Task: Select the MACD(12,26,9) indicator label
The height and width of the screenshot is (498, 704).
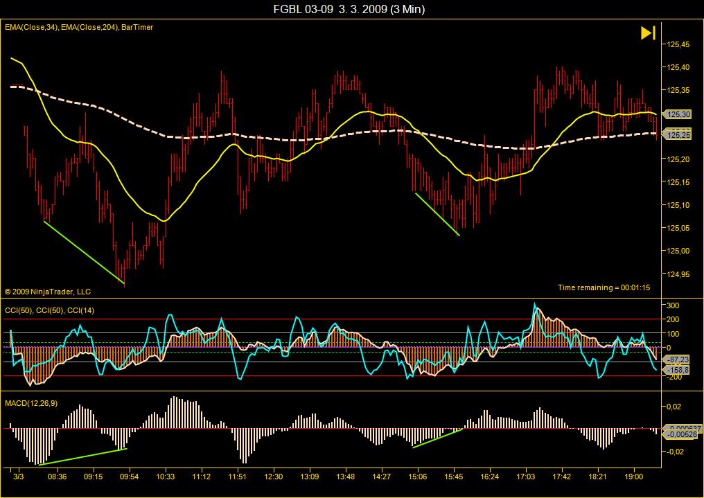Action: click(x=31, y=403)
